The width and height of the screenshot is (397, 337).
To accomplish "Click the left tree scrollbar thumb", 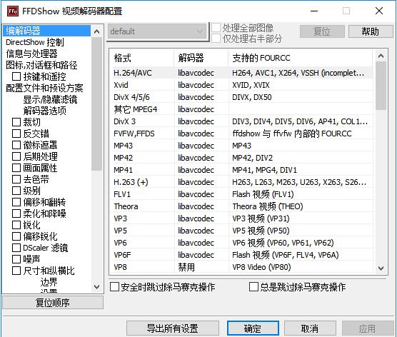I will pyautogui.click(x=96, y=104).
